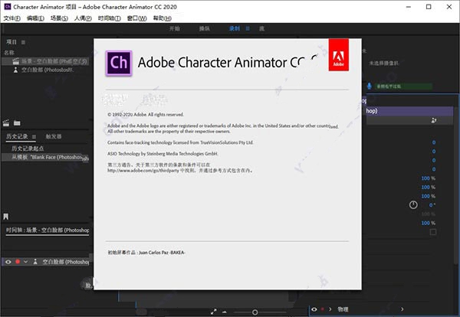Click the 0° rotation value
The height and width of the screenshot is (317, 460).
click(432, 205)
